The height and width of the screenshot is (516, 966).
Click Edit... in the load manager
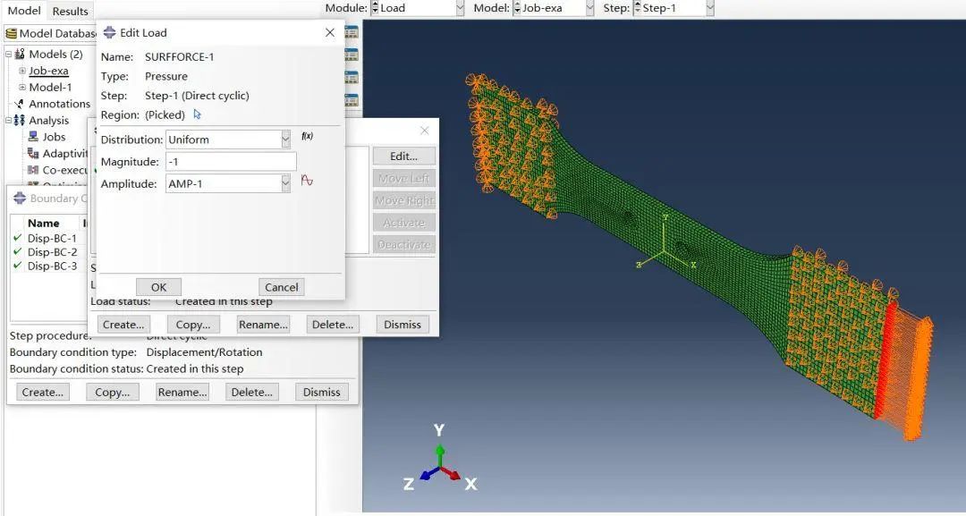tap(404, 156)
